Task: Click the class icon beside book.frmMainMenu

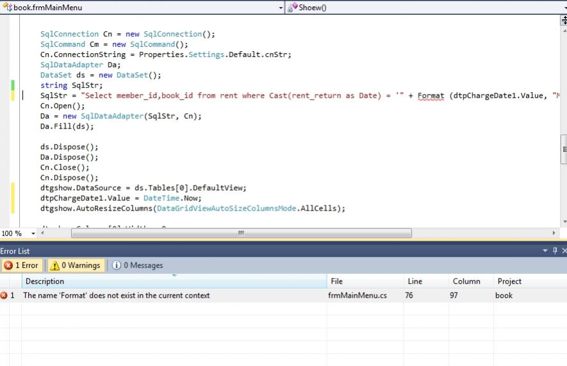Action: [x=7, y=7]
